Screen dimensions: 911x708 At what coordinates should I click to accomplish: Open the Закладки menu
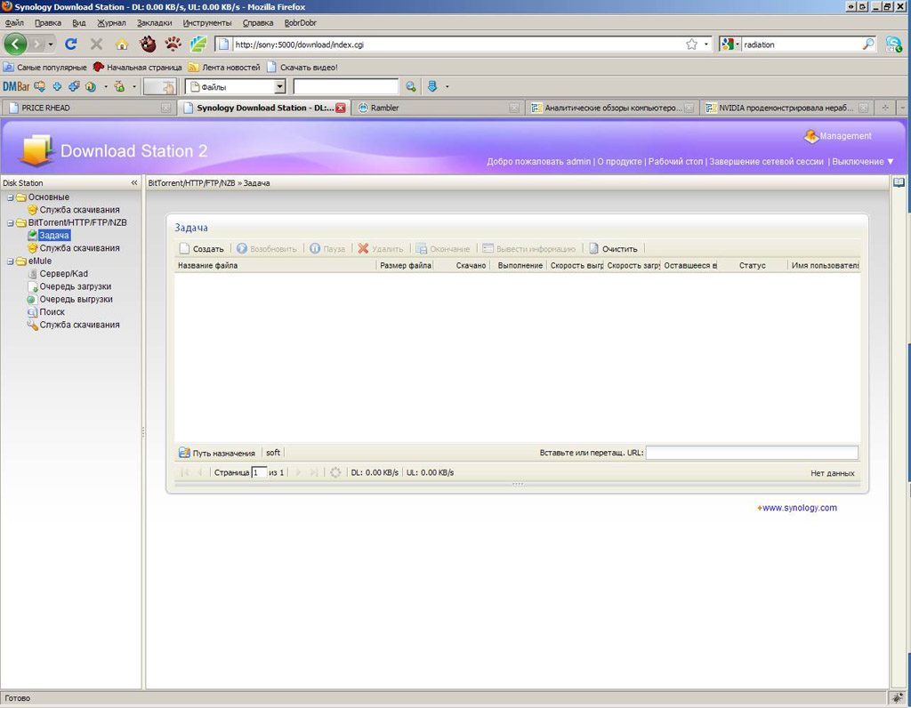[x=154, y=22]
